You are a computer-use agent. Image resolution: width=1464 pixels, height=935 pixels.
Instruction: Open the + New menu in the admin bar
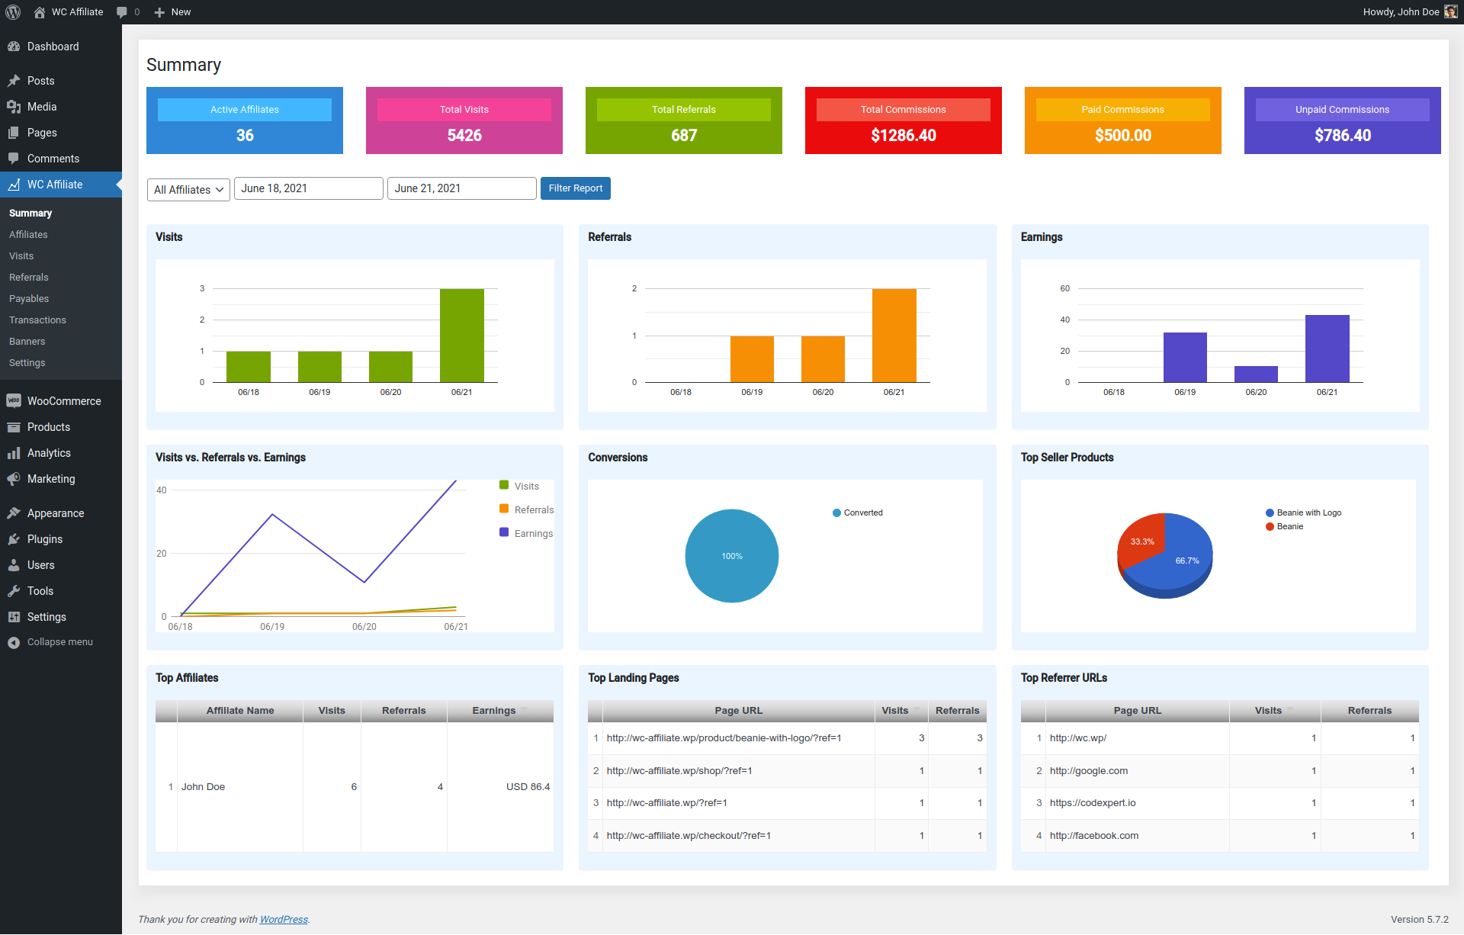[x=172, y=11]
